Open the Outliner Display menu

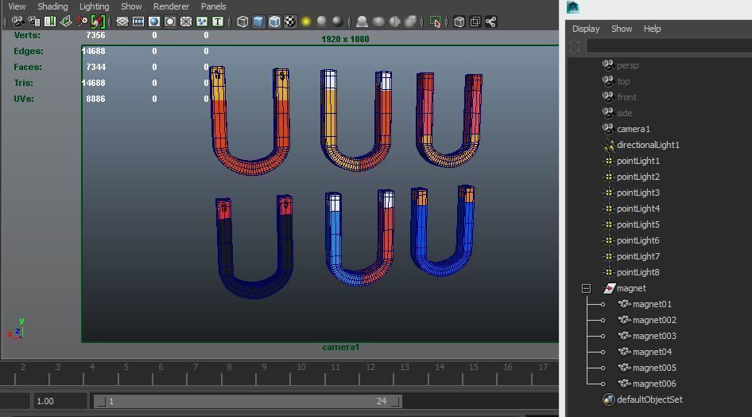[x=586, y=29]
